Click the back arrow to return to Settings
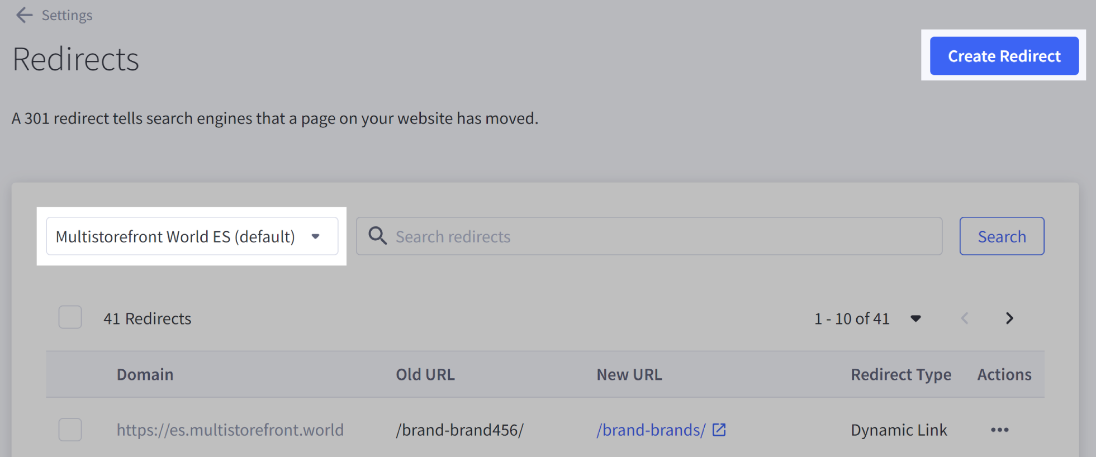This screenshot has width=1096, height=457. coord(25,15)
